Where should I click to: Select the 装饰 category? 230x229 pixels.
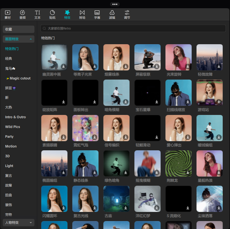click(9, 205)
